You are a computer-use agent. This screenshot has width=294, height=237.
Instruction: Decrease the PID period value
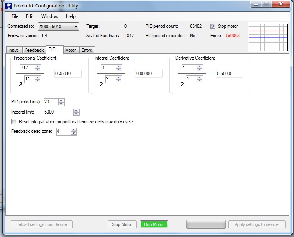click(61, 104)
